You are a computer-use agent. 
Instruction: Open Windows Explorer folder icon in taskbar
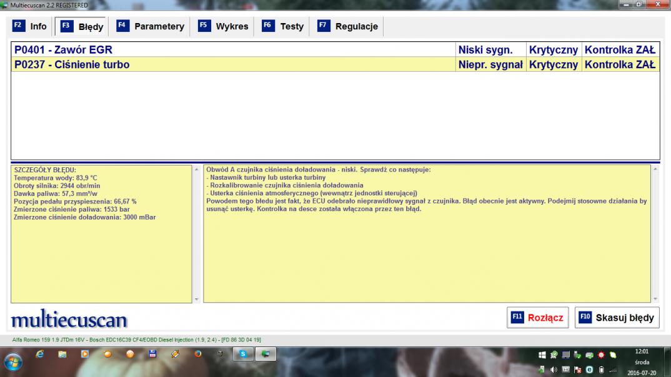62,354
